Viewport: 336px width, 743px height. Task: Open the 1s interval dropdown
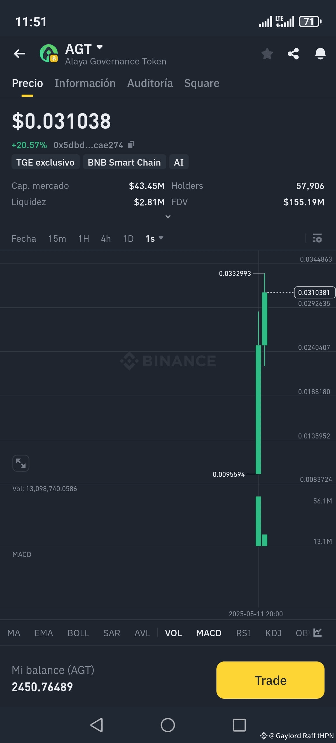155,238
